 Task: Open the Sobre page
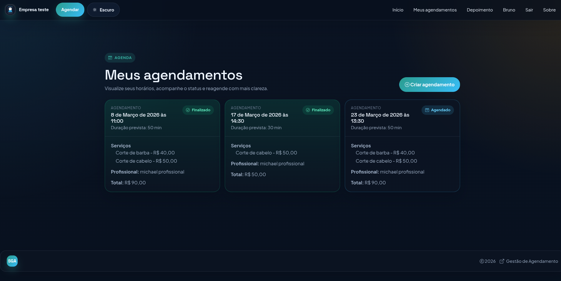[x=549, y=10]
